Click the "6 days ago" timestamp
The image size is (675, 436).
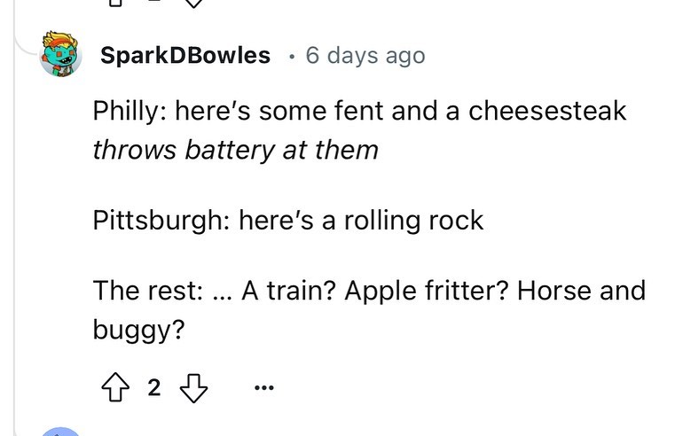[x=365, y=55]
